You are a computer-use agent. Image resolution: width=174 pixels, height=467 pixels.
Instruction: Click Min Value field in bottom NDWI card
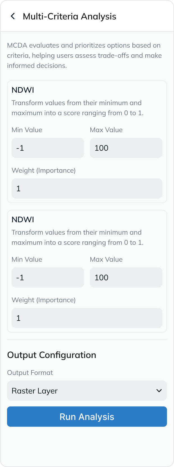coord(48,277)
